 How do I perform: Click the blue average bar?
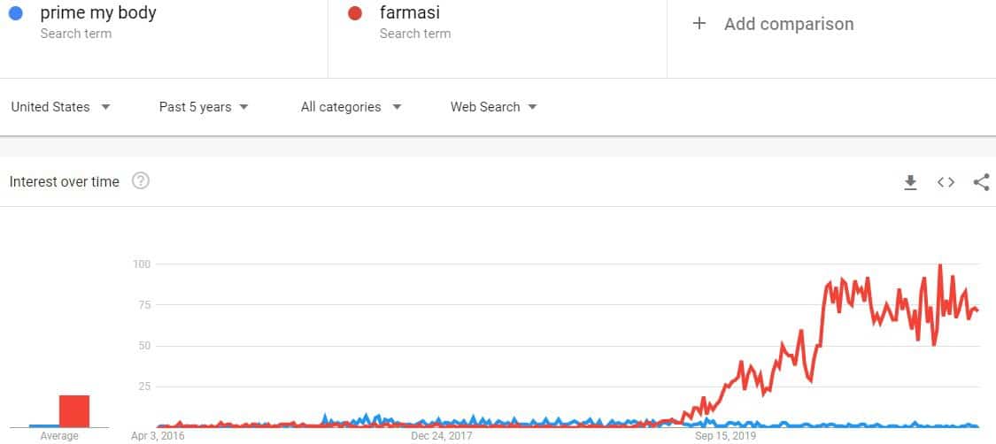pyautogui.click(x=44, y=425)
